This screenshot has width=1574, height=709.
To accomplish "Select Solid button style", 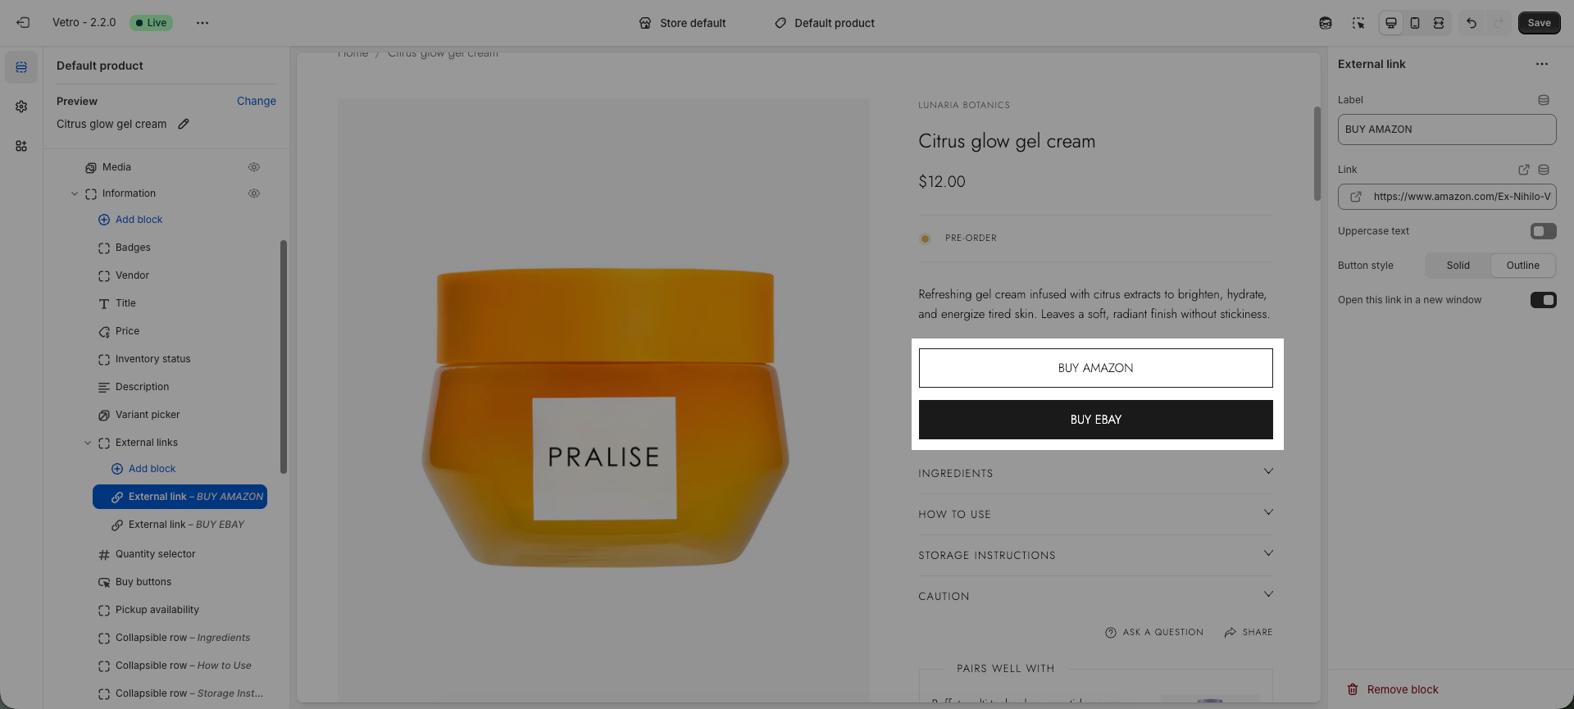I will 1458,266.
